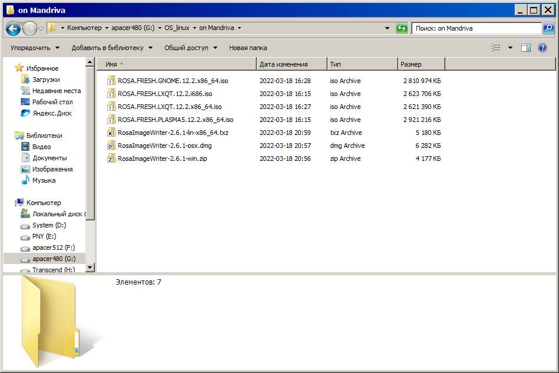Image resolution: width=559 pixels, height=373 pixels.
Task: Open Яндекс.Диск in the sidebar
Action: click(x=52, y=113)
